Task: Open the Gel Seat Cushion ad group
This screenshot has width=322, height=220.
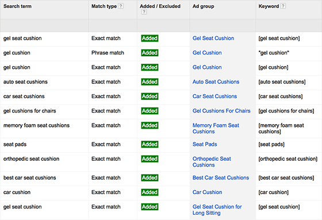Action: click(x=213, y=38)
